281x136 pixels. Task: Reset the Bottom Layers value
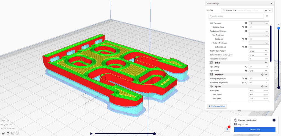[x=243, y=47]
